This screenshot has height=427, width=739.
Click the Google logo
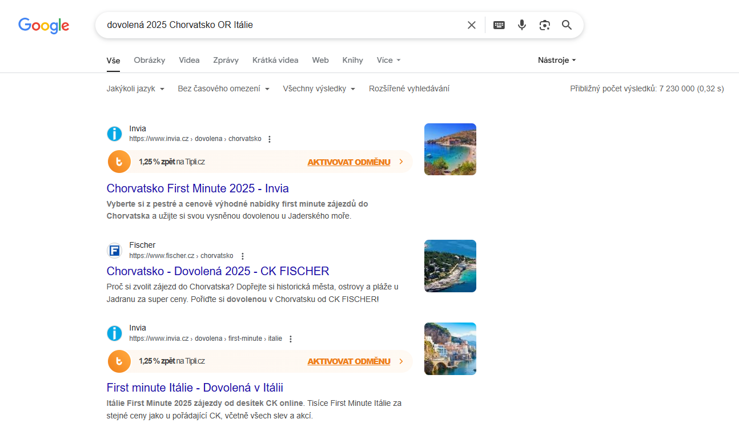pos(43,26)
